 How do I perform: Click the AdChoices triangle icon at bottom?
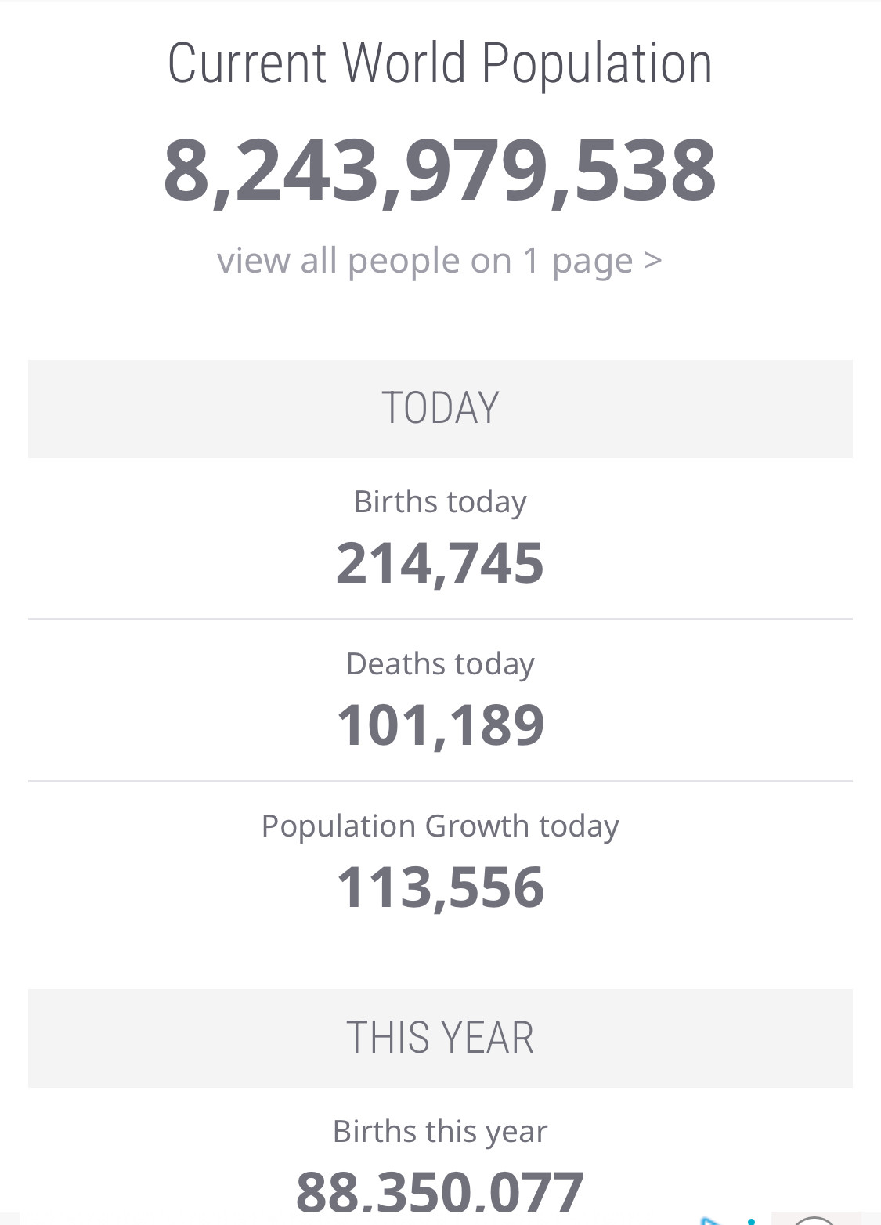click(712, 1220)
